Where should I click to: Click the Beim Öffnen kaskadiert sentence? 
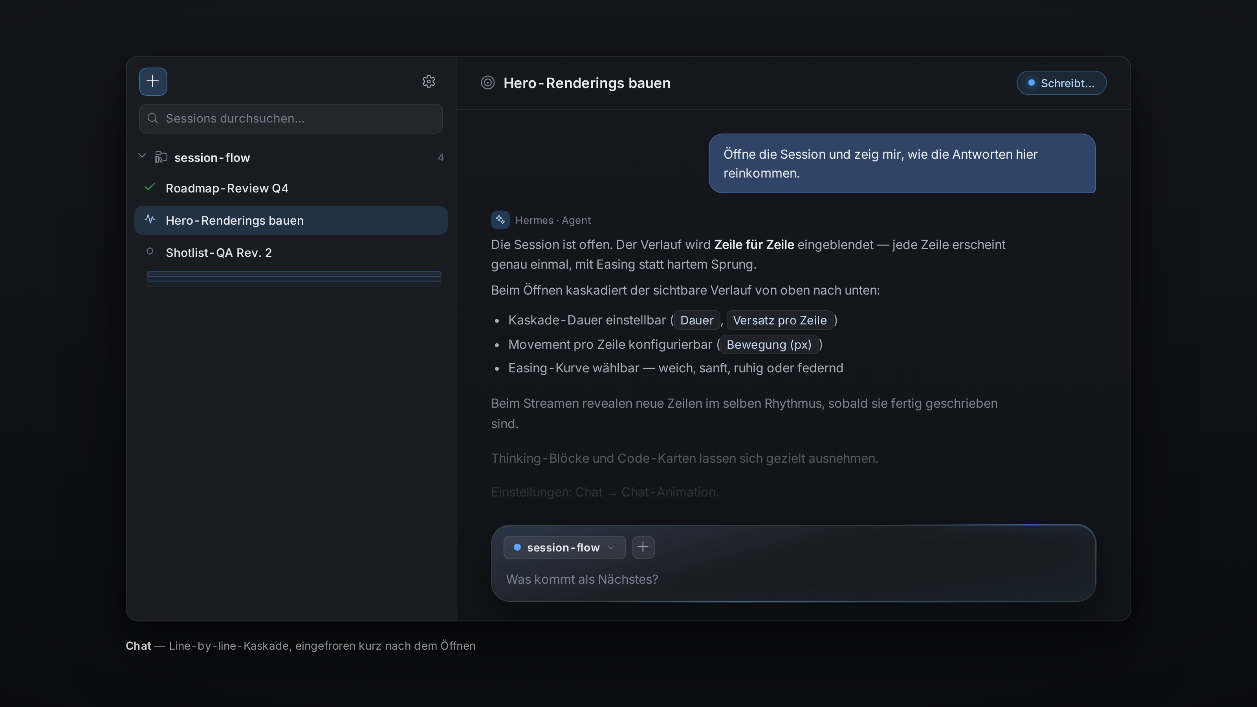(685, 290)
